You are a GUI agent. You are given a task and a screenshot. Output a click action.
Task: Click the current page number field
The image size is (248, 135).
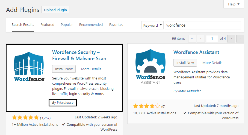[212, 39]
